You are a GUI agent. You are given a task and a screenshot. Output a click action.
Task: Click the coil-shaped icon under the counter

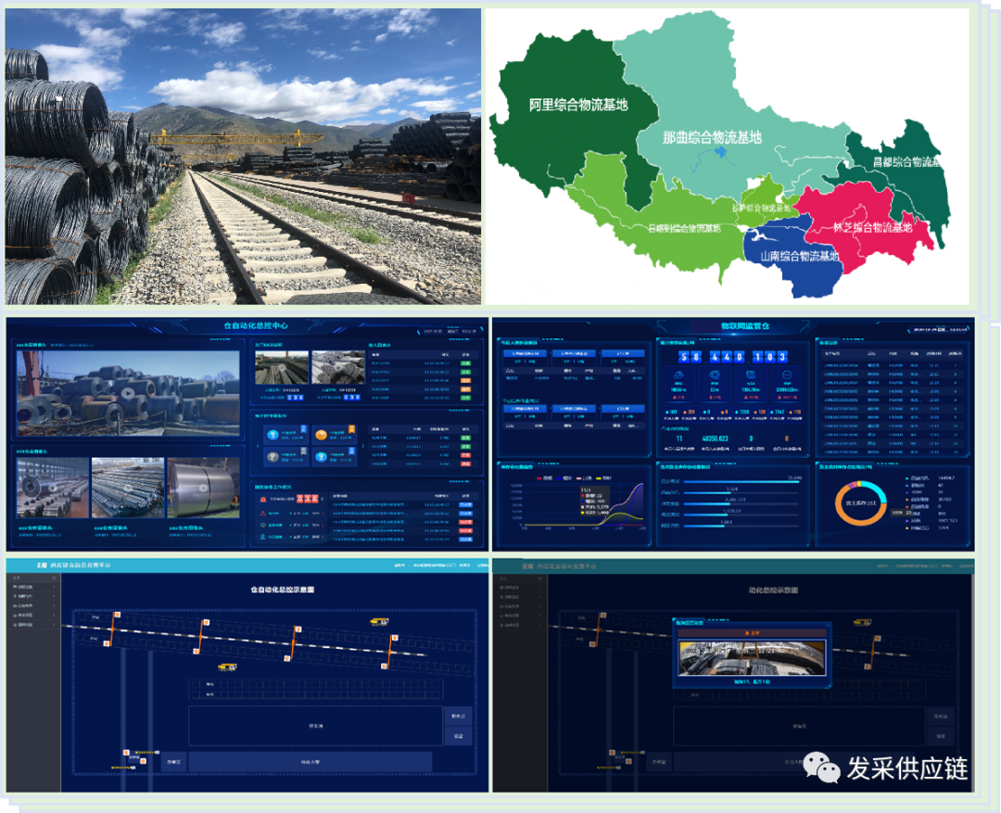(678, 375)
